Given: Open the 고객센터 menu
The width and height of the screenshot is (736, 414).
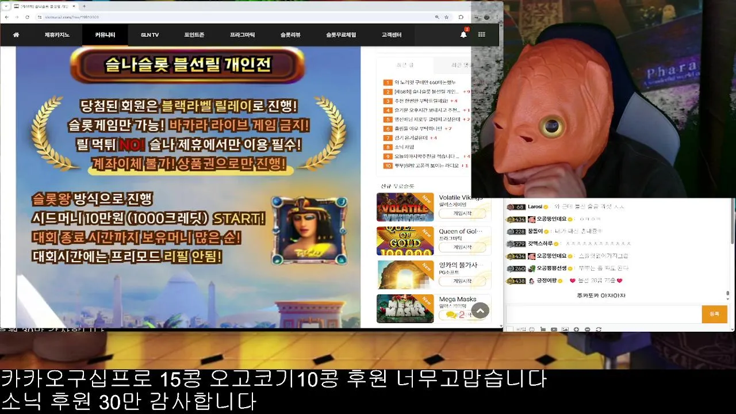Looking at the screenshot, I should pos(392,35).
